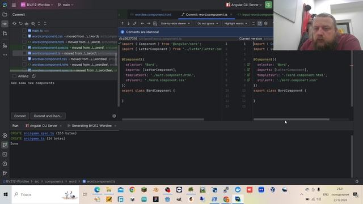Open diff settings gear icon
The height and width of the screenshot is (204, 363).
[x=266, y=23]
